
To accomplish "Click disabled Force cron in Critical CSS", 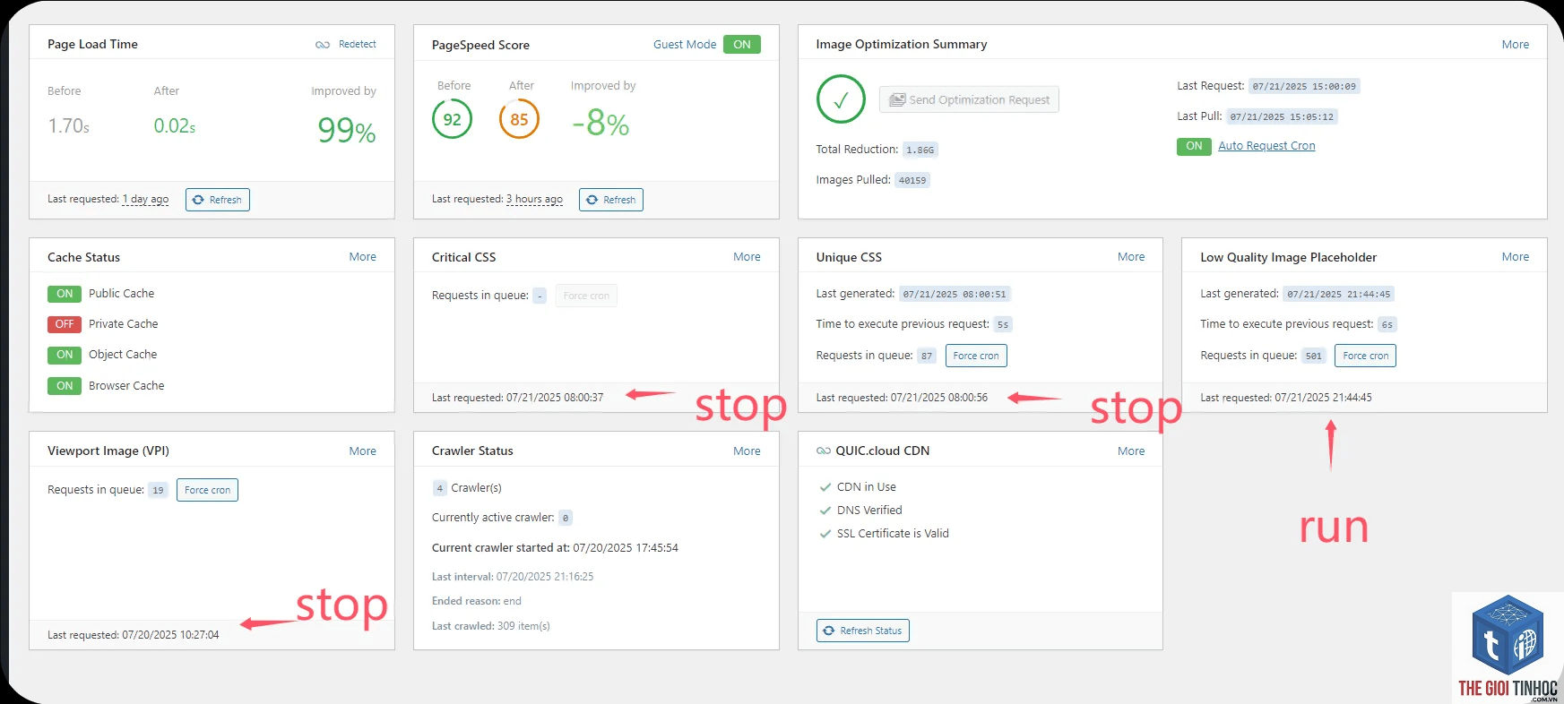I will click(x=586, y=296).
